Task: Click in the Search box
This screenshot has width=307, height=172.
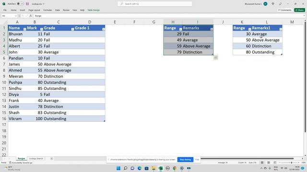Action: coord(154,4)
